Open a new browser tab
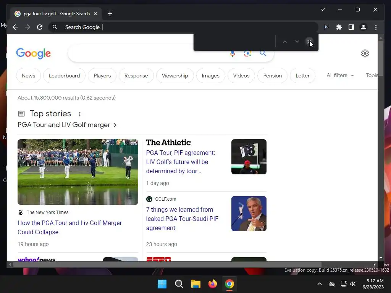Viewport: 391px width, 293px height. click(x=110, y=14)
